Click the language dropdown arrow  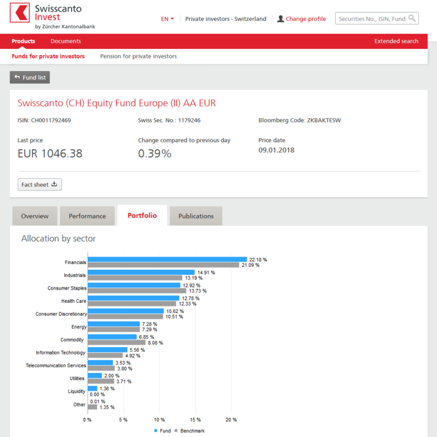tap(172, 19)
